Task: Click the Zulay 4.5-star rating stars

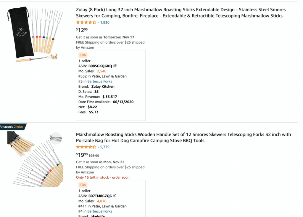Action: click(x=86, y=22)
